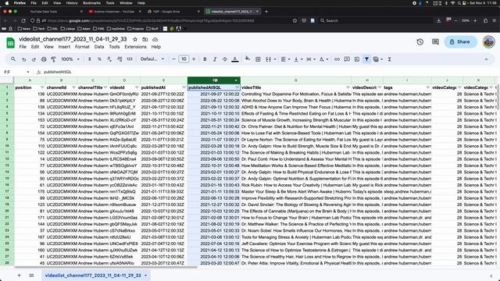Open the Google Sheets home logo

(10, 43)
